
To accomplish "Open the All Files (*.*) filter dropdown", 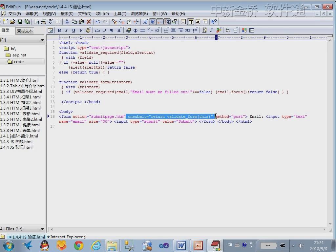I will coord(42,229).
